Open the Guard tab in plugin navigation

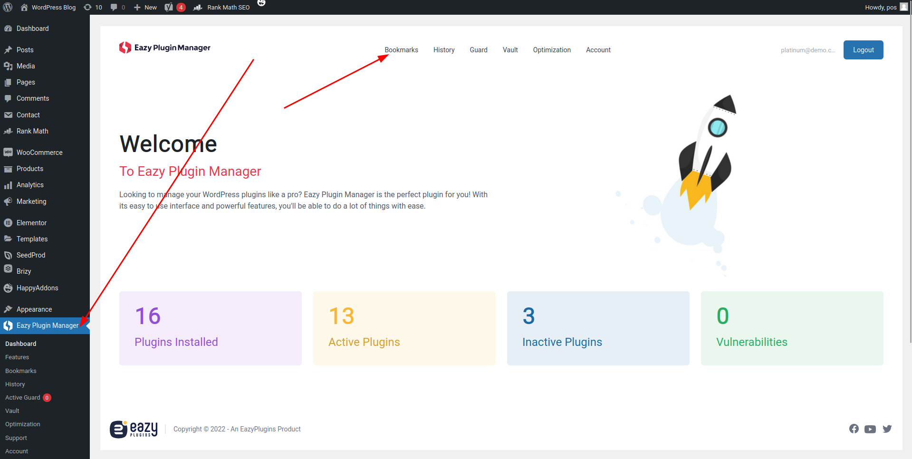(x=478, y=50)
